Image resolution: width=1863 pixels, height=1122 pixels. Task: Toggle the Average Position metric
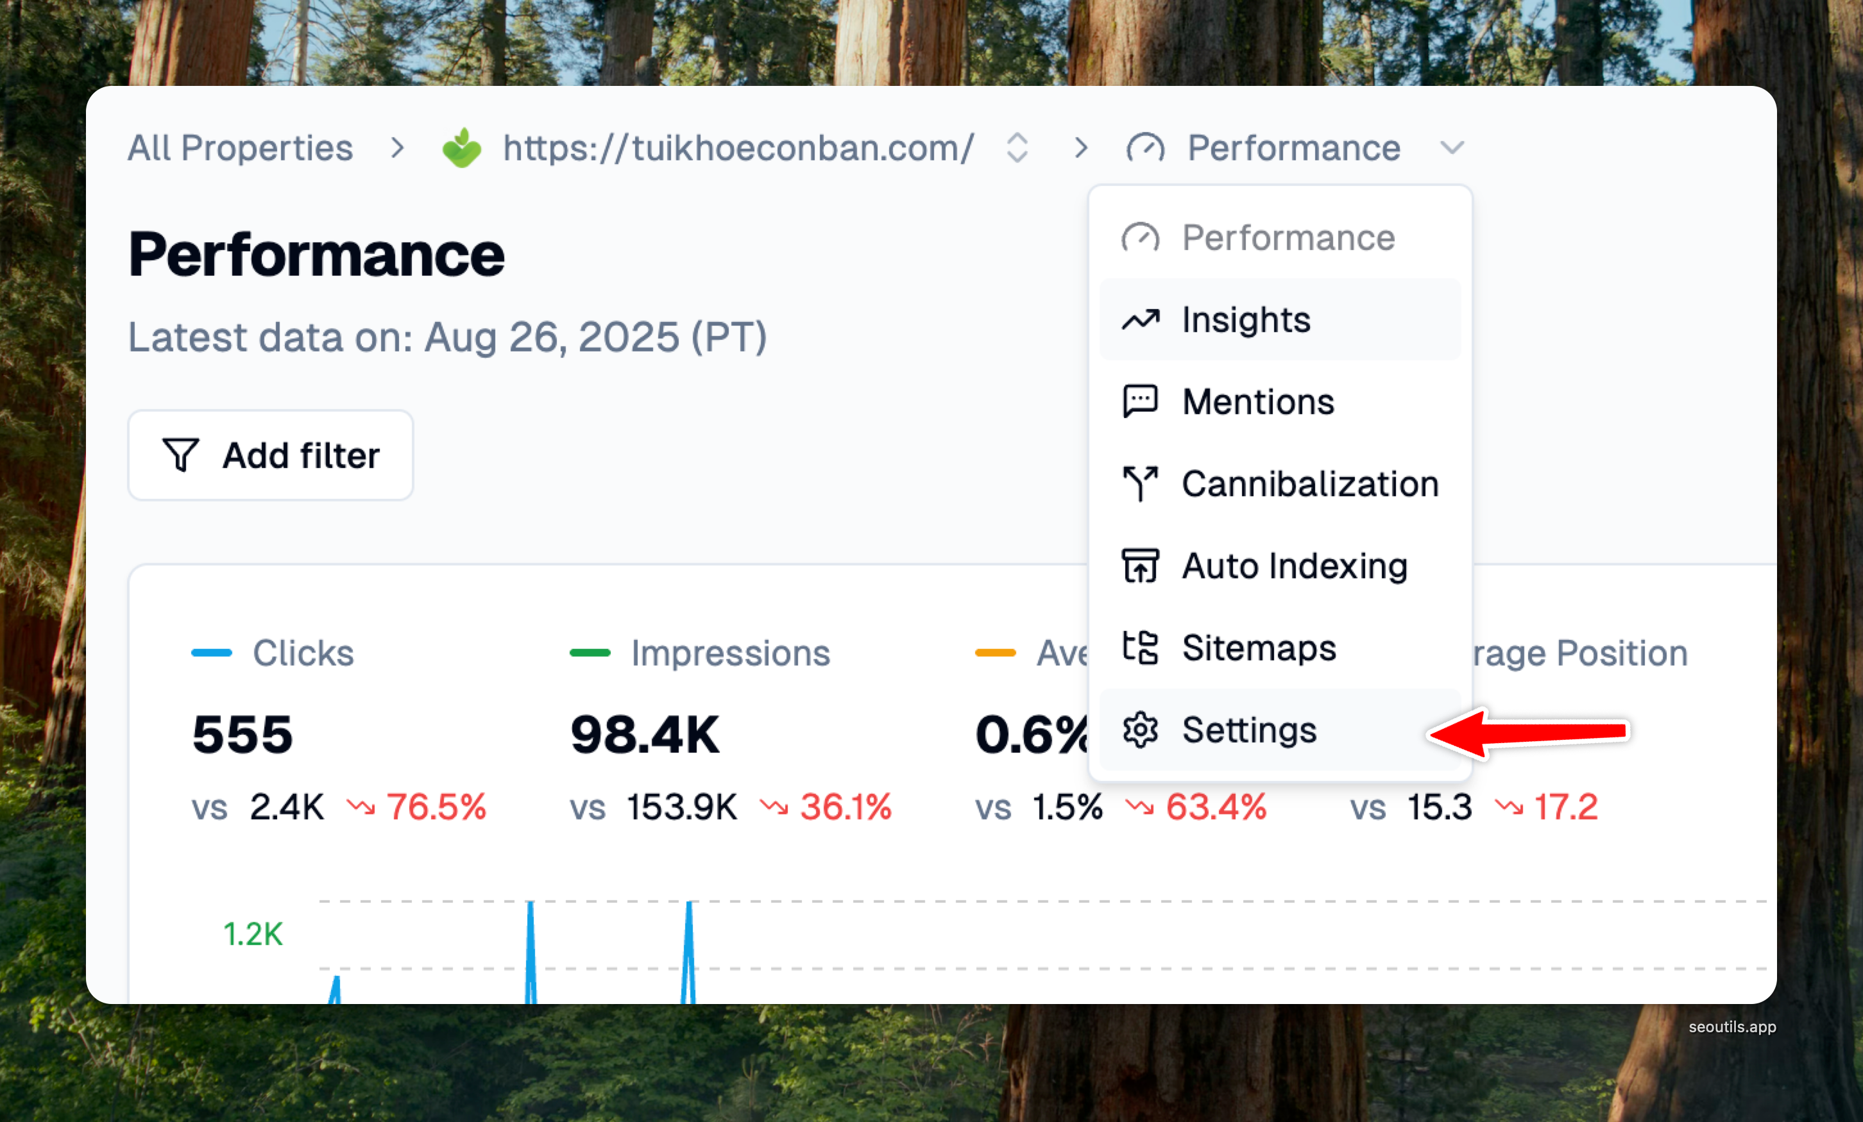tap(1580, 653)
